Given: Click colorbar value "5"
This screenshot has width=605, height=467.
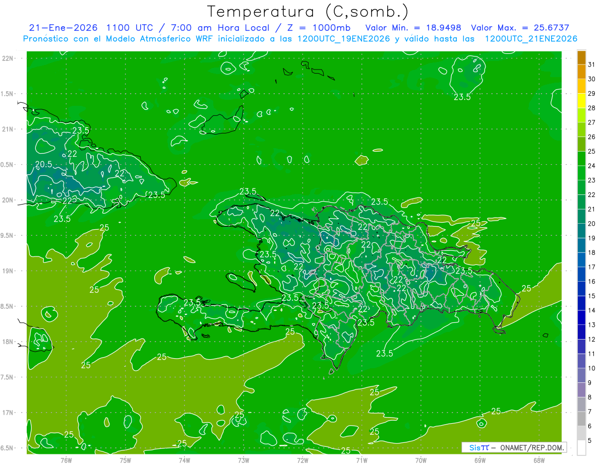Looking at the screenshot, I should [590, 440].
